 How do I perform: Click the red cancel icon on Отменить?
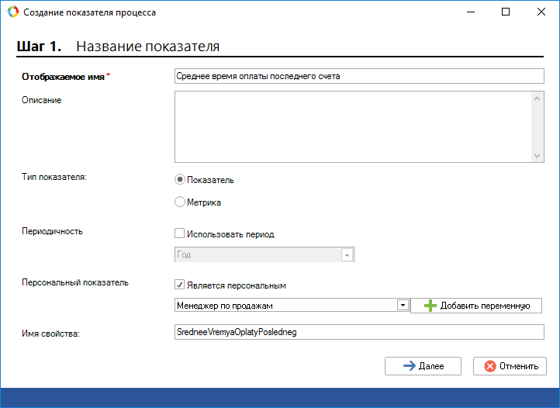click(489, 366)
